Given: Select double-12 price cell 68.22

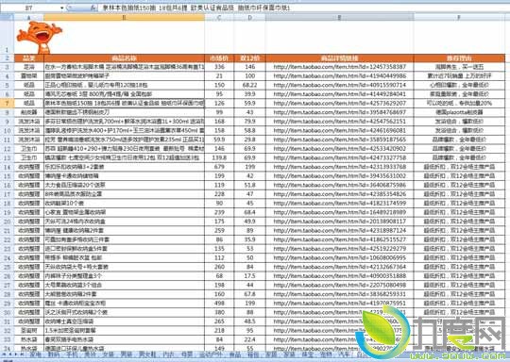Looking at the screenshot, I should tap(249, 85).
